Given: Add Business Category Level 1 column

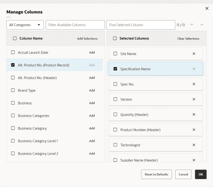Looking at the screenshot, I should point(92,141).
